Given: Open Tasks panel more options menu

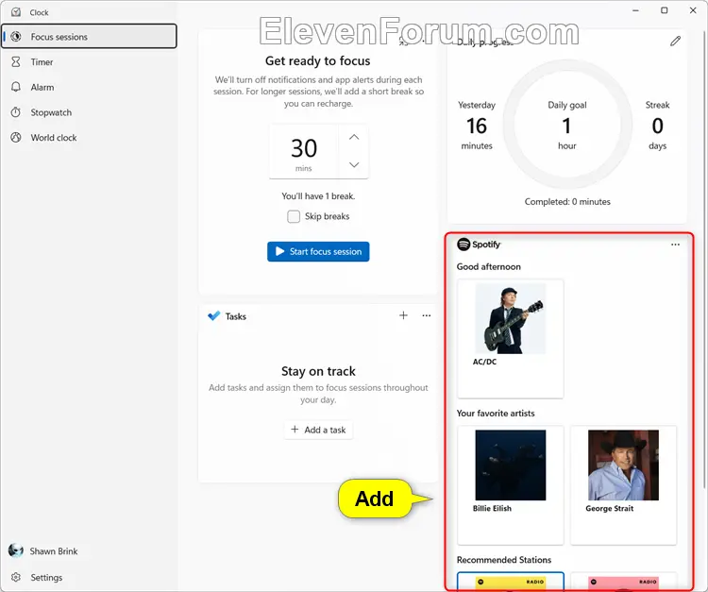Looking at the screenshot, I should [427, 315].
